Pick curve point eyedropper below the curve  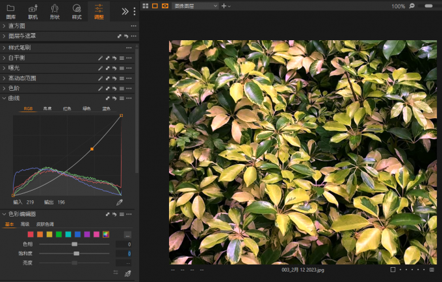point(120,202)
